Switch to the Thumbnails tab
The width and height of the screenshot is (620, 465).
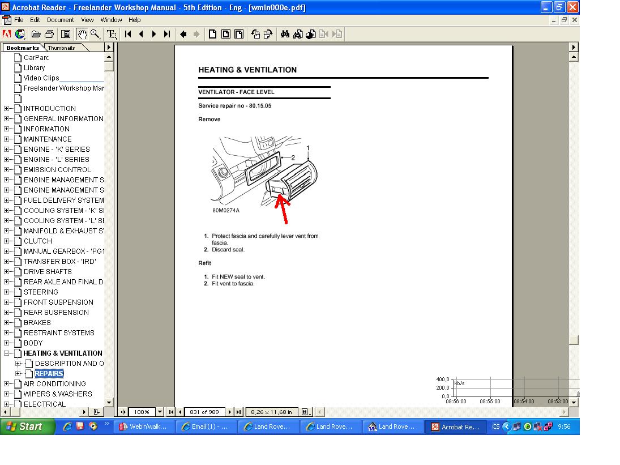[x=61, y=48]
